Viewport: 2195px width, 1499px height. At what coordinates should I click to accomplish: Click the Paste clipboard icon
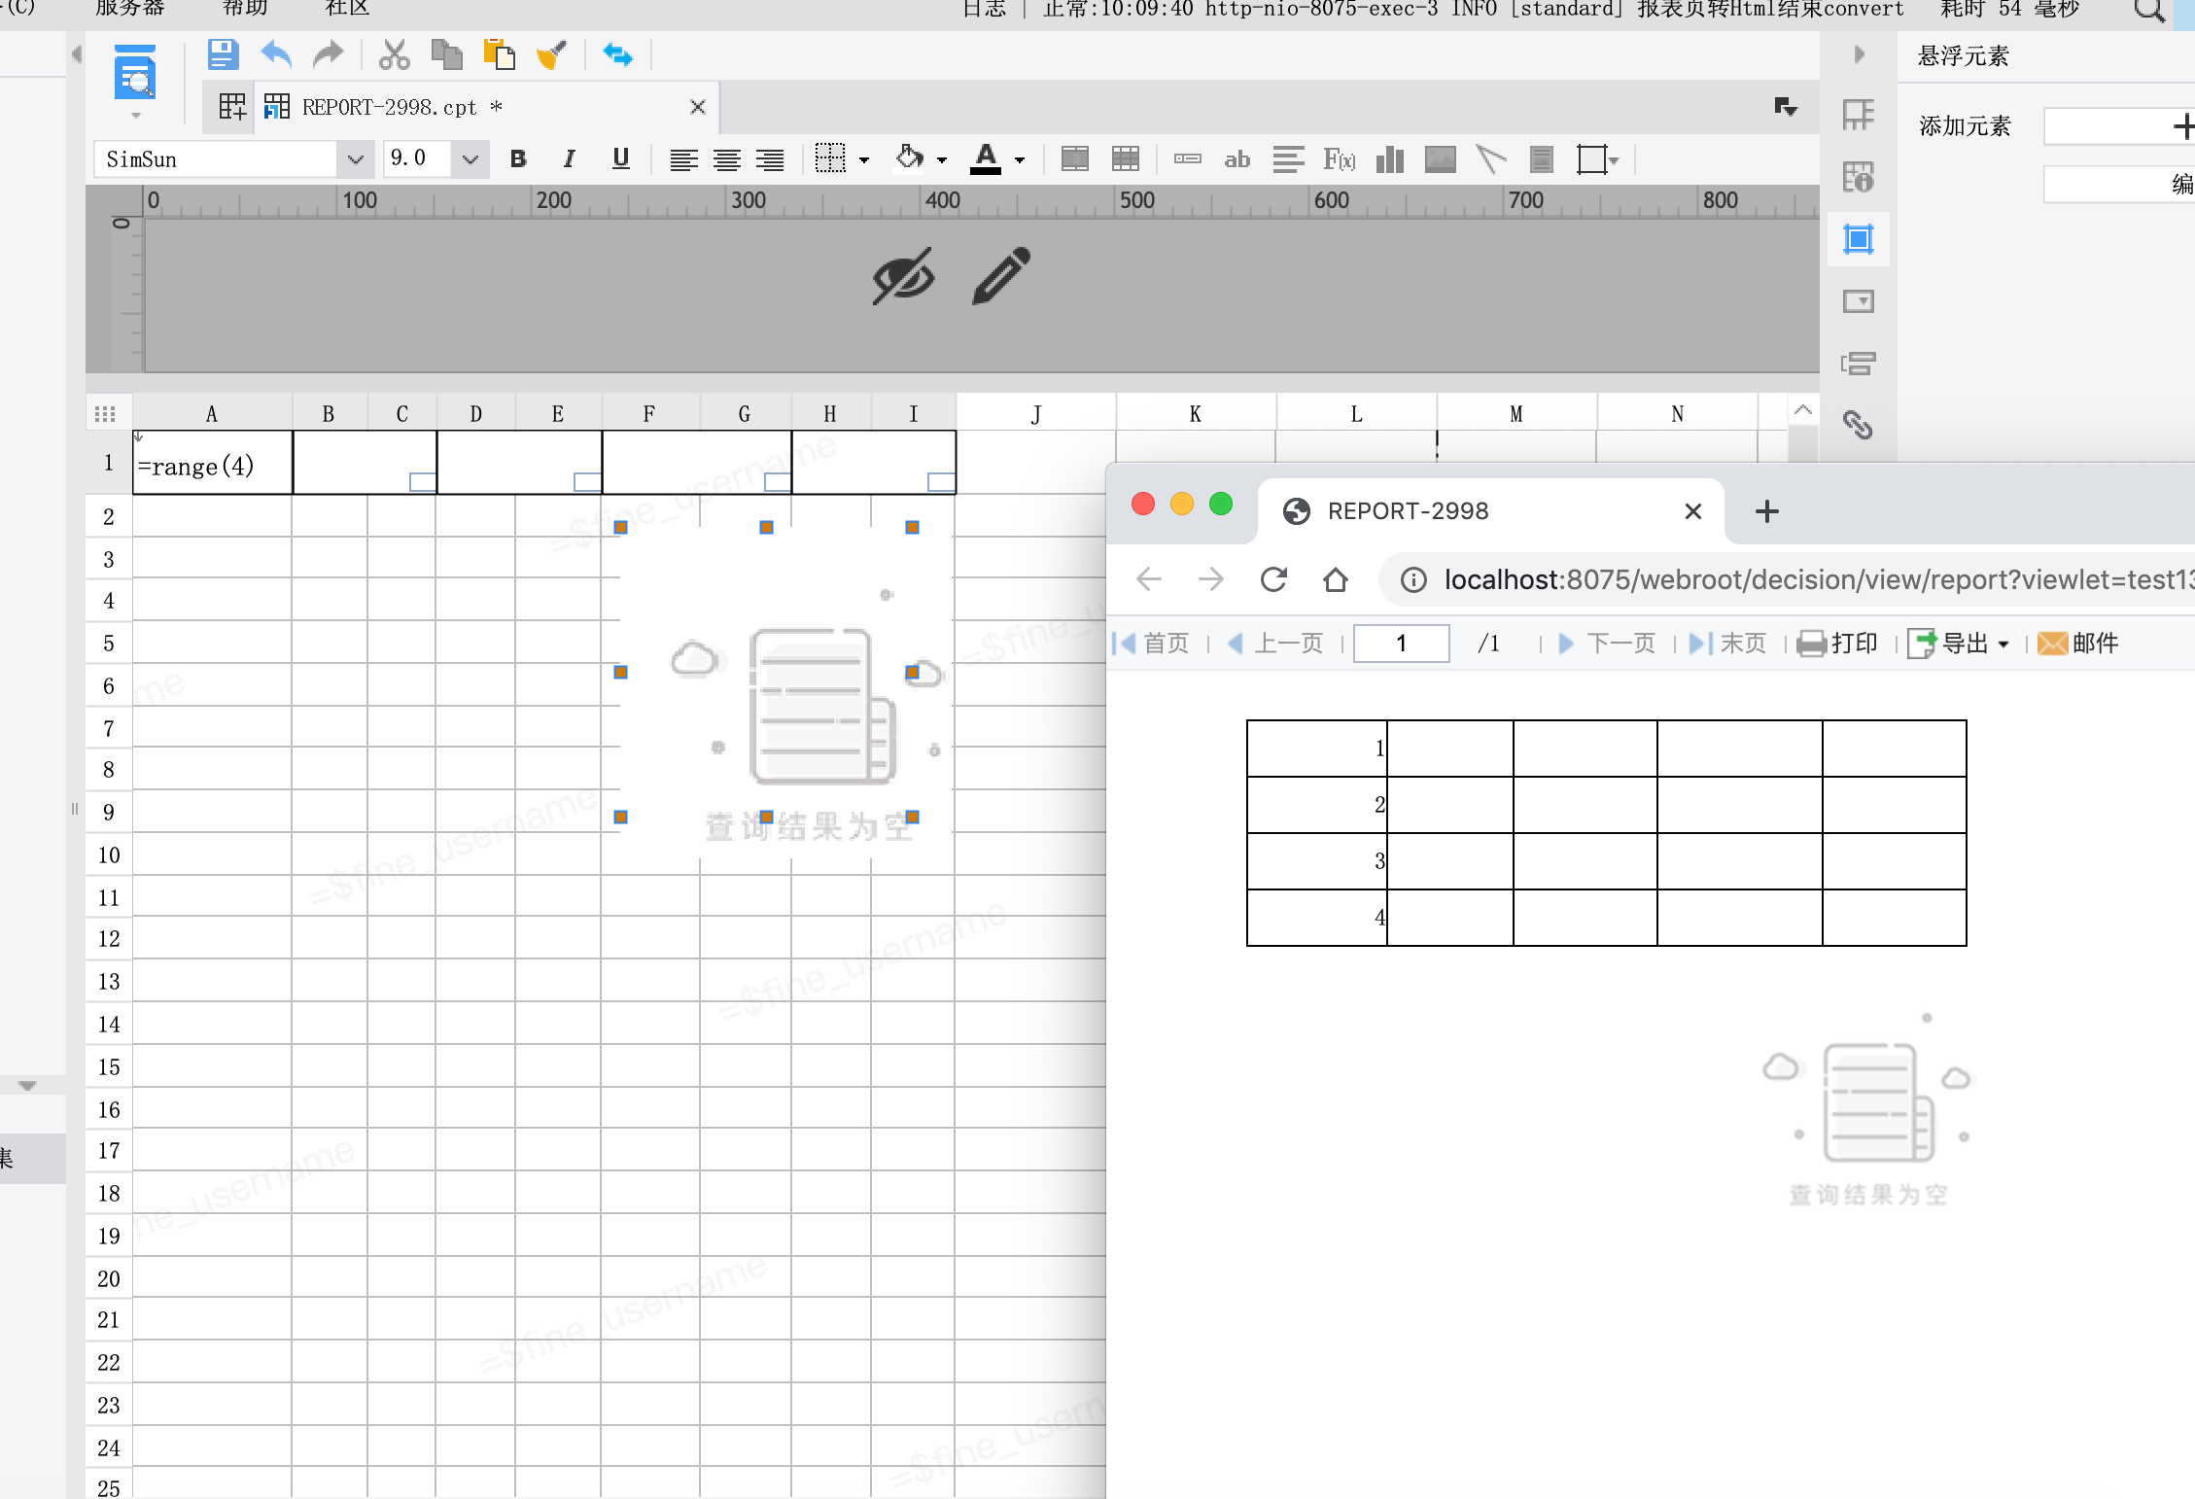[x=499, y=54]
